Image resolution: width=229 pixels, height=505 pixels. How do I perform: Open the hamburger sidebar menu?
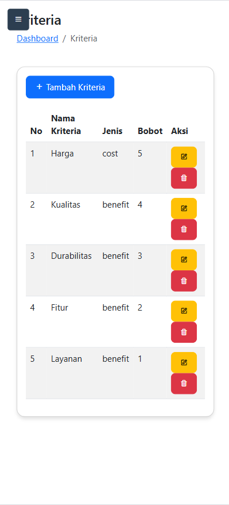point(18,20)
